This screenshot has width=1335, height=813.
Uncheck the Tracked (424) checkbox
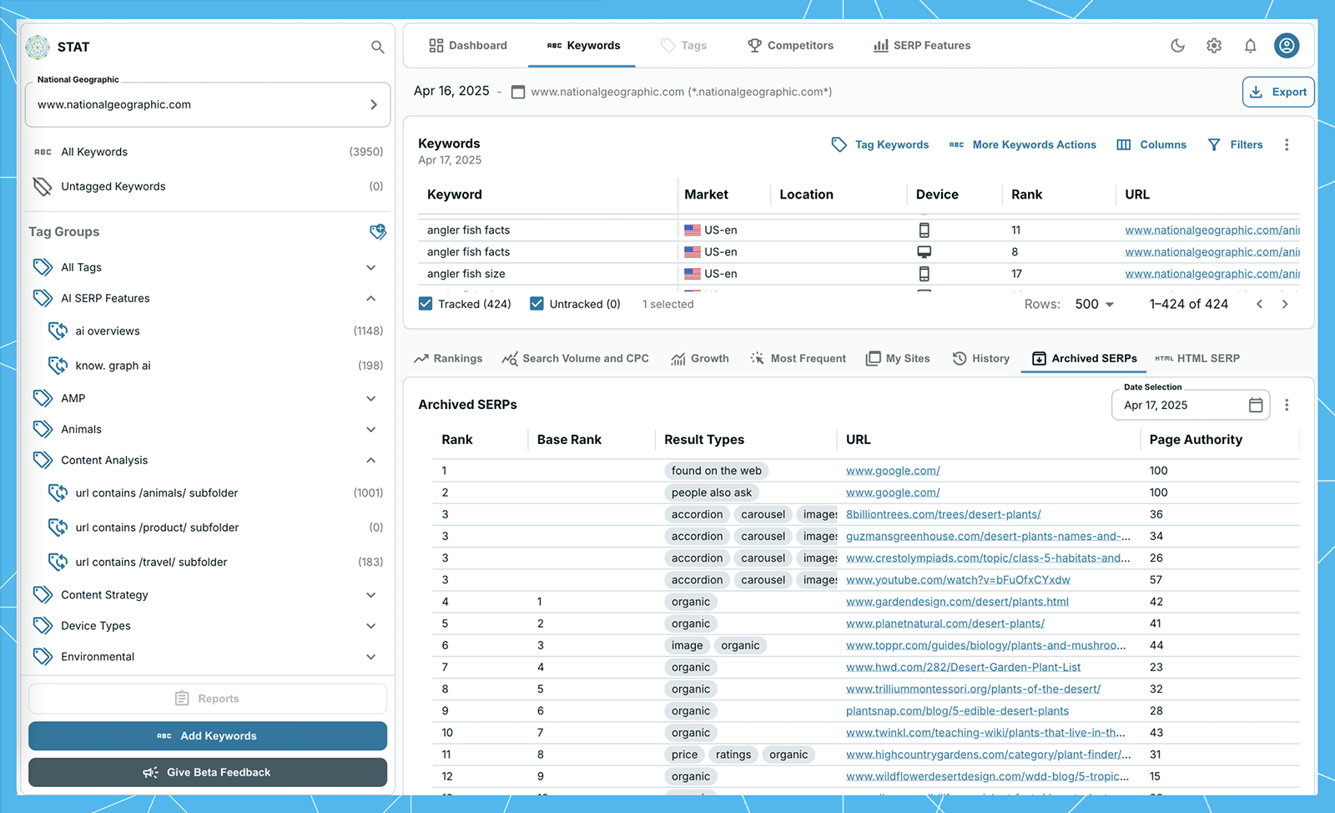pyautogui.click(x=426, y=304)
